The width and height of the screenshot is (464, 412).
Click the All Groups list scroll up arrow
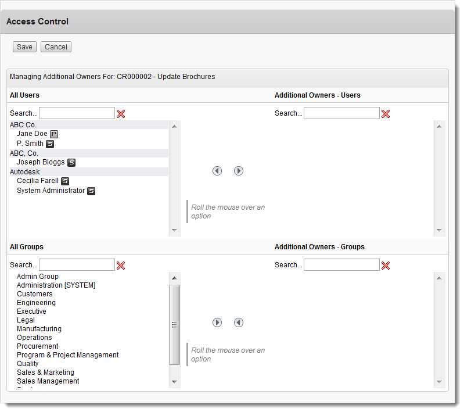coord(175,278)
